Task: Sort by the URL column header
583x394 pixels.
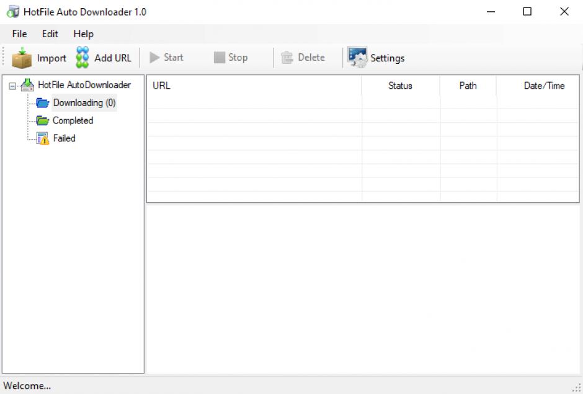Action: (254, 86)
